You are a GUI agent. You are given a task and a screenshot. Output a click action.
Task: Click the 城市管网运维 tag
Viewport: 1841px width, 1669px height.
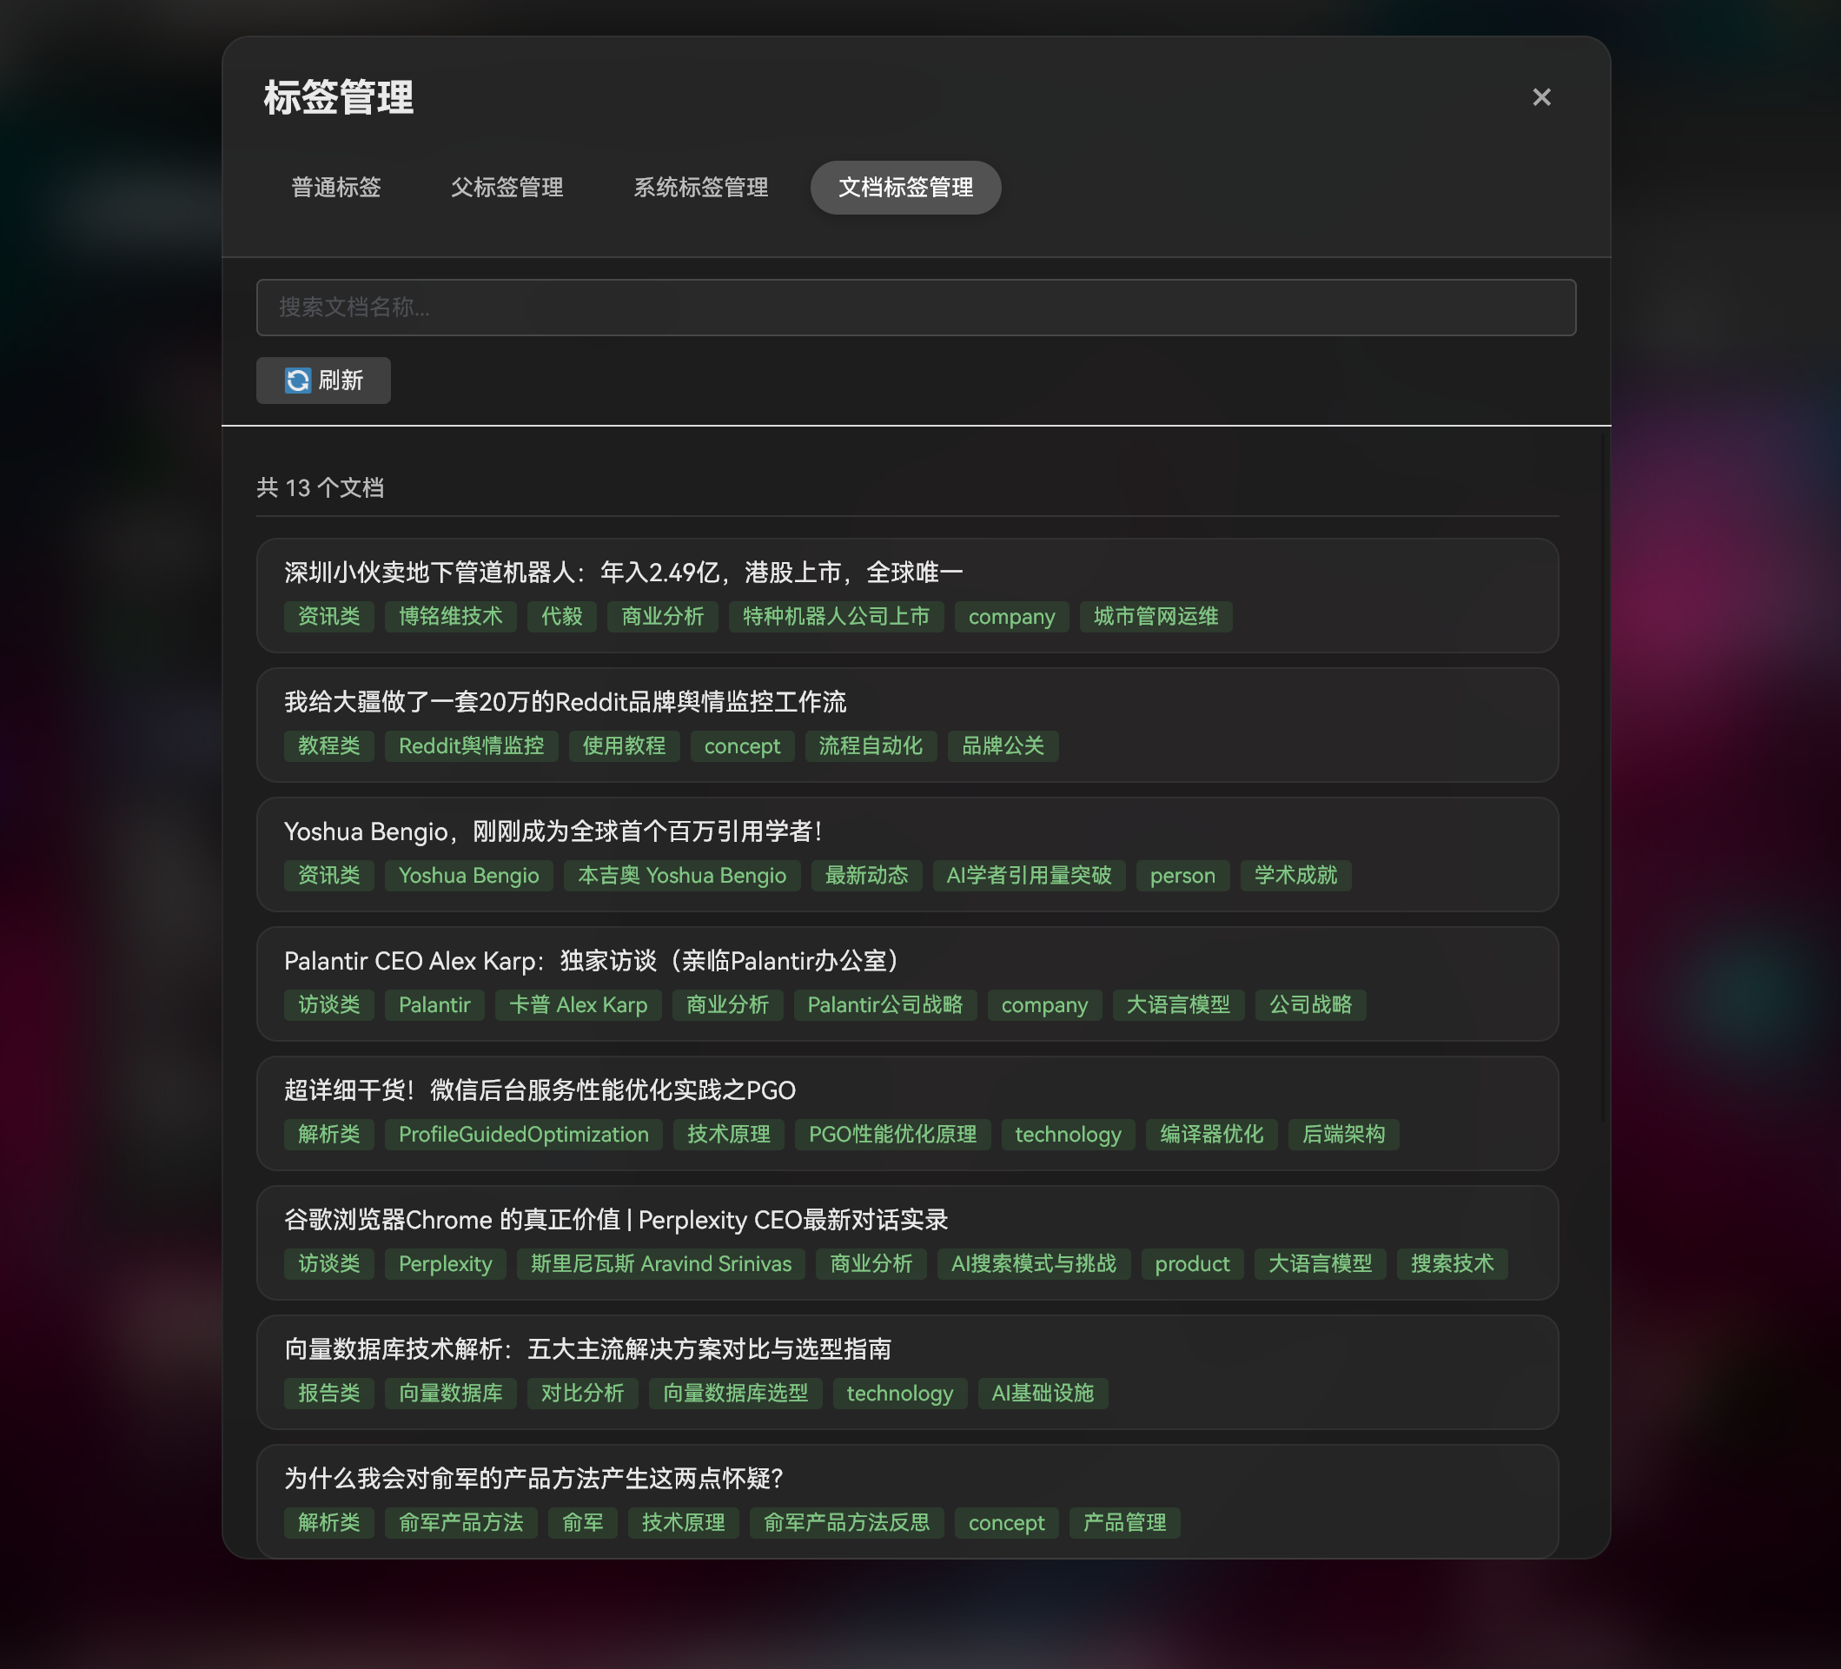(1156, 616)
